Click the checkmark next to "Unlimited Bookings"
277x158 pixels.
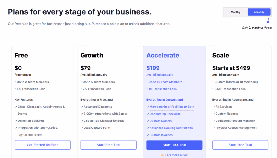pyautogui.click(x=16, y=121)
